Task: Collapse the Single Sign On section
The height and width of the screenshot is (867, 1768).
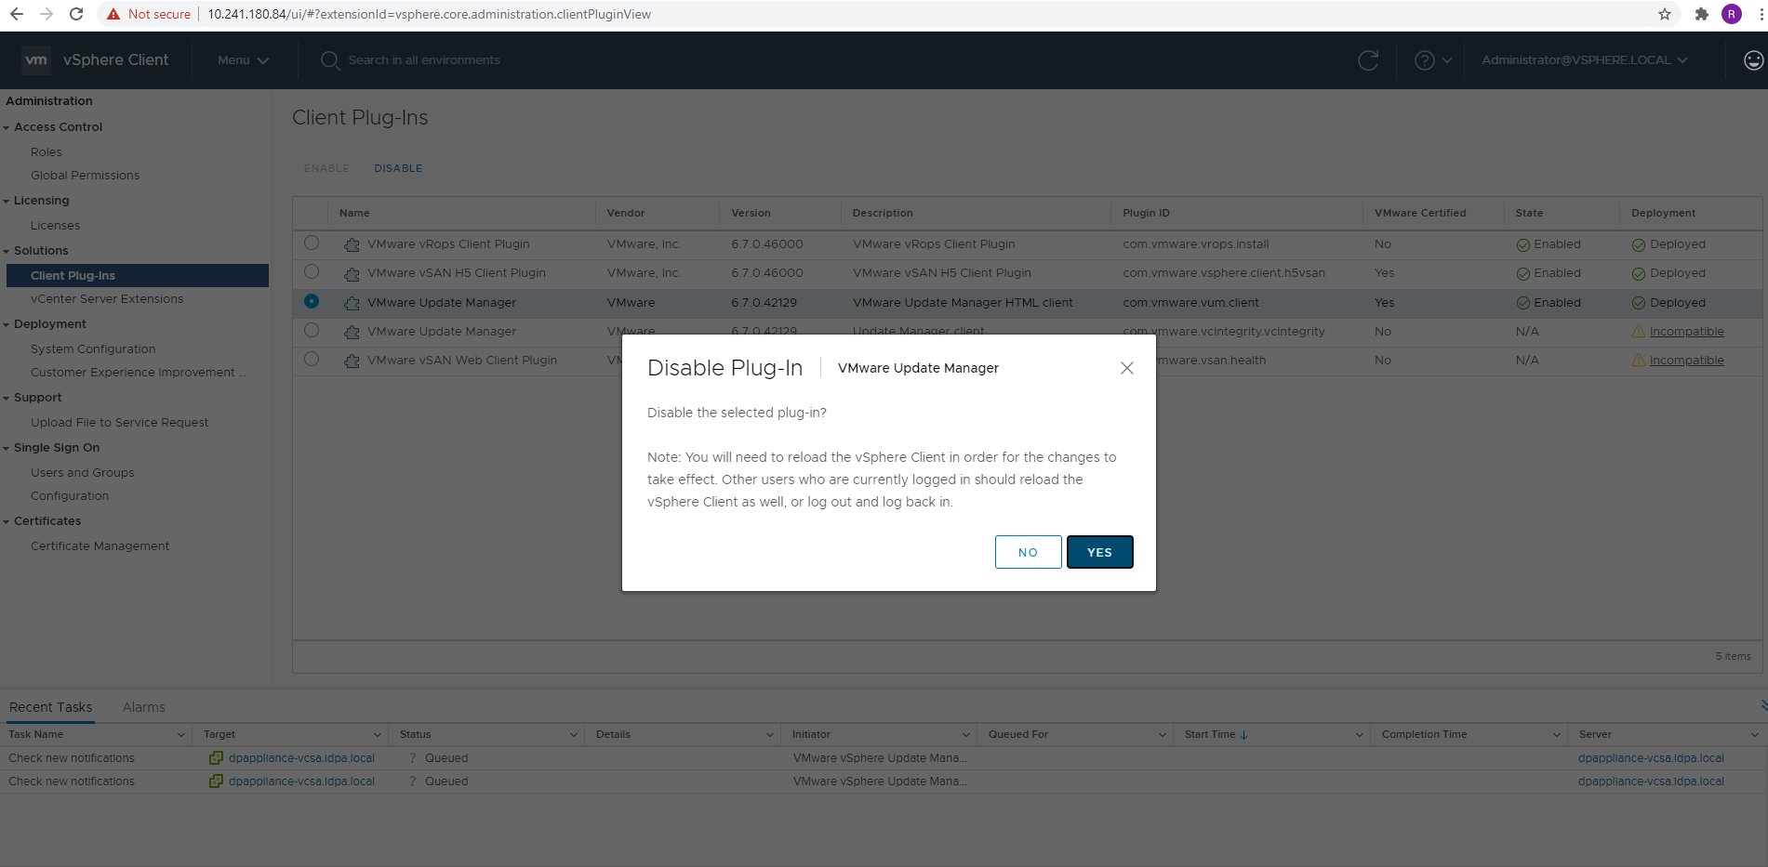Action: pos(7,448)
